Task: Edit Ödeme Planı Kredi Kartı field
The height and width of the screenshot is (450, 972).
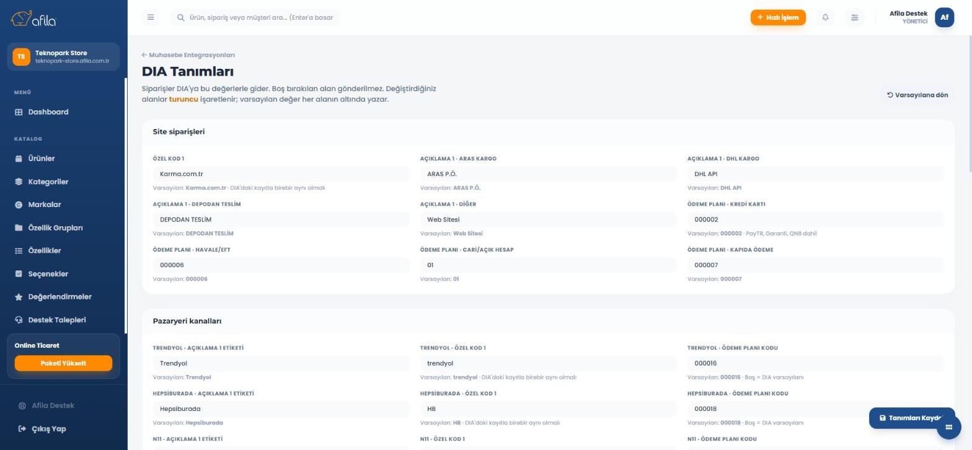Action: click(x=815, y=219)
